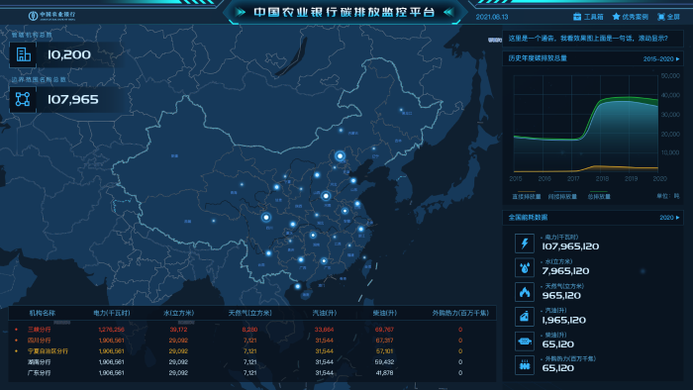This screenshot has height=390, width=693.
Task: Click the 外购热力 column header
Action: tap(460, 313)
